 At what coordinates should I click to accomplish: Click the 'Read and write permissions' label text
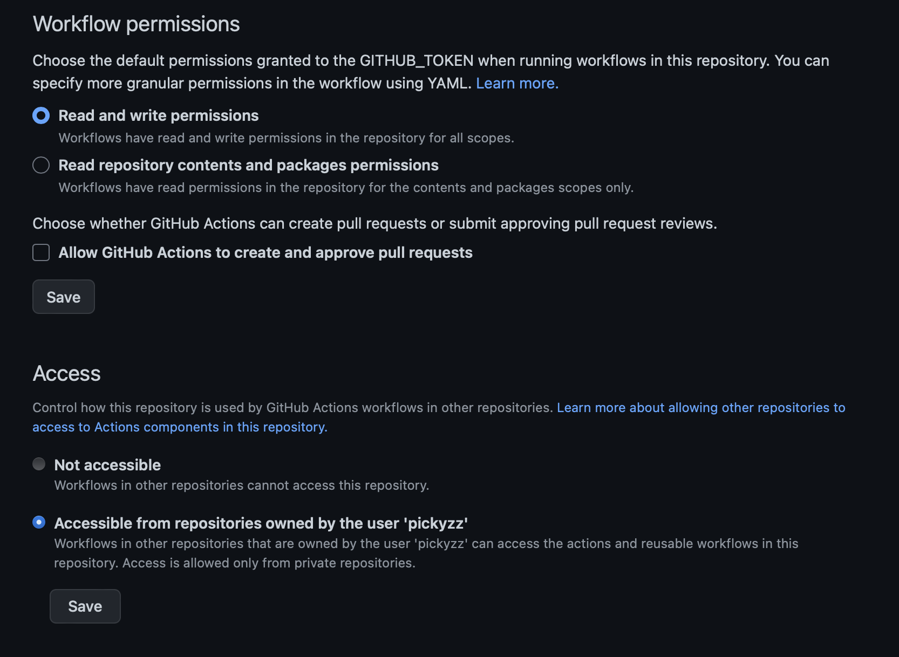[x=159, y=115]
